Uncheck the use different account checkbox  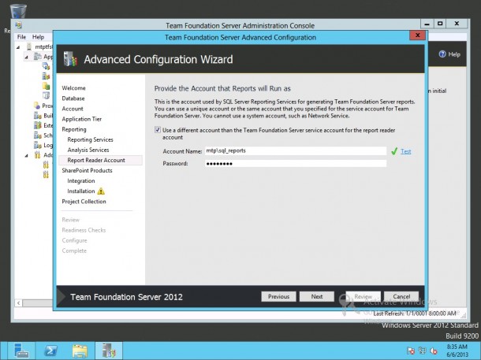(158, 130)
